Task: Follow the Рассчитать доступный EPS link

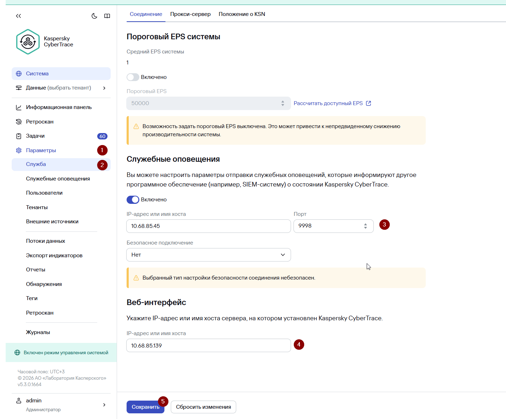Action: point(328,103)
